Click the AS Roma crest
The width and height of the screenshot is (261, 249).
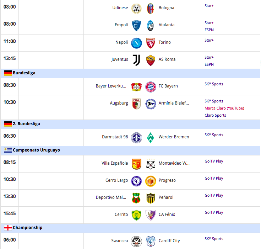(x=151, y=60)
